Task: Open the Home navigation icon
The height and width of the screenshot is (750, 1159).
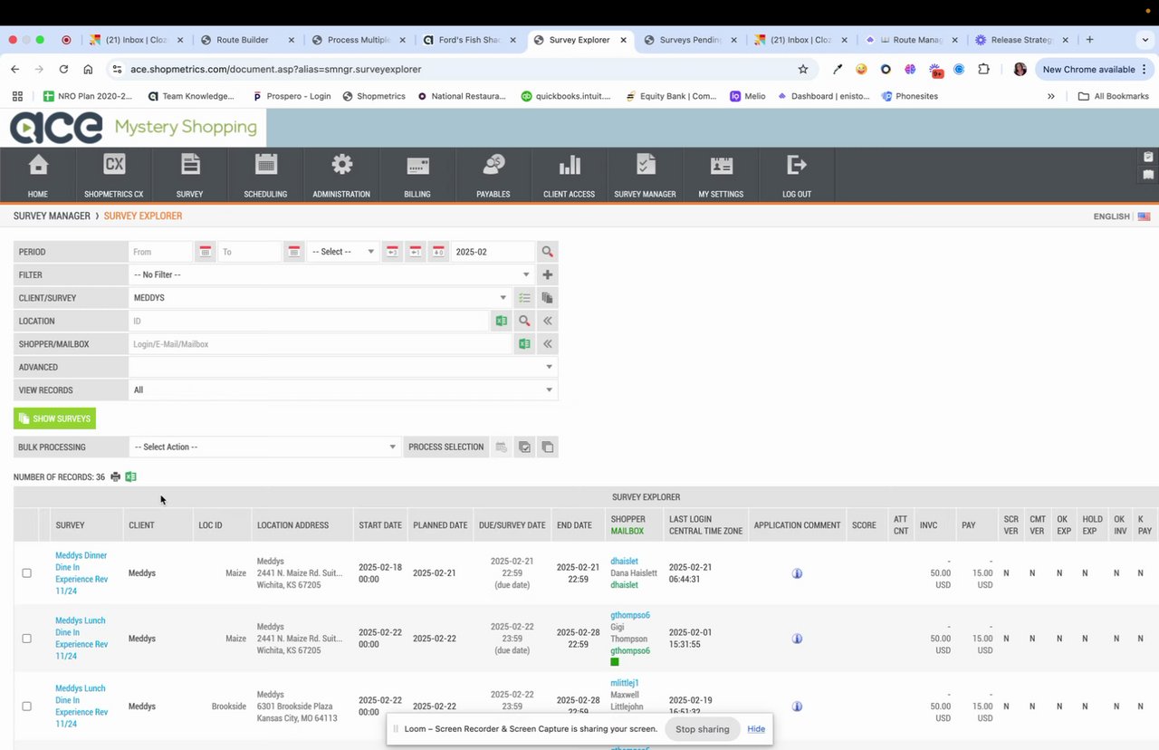Action: click(x=38, y=175)
